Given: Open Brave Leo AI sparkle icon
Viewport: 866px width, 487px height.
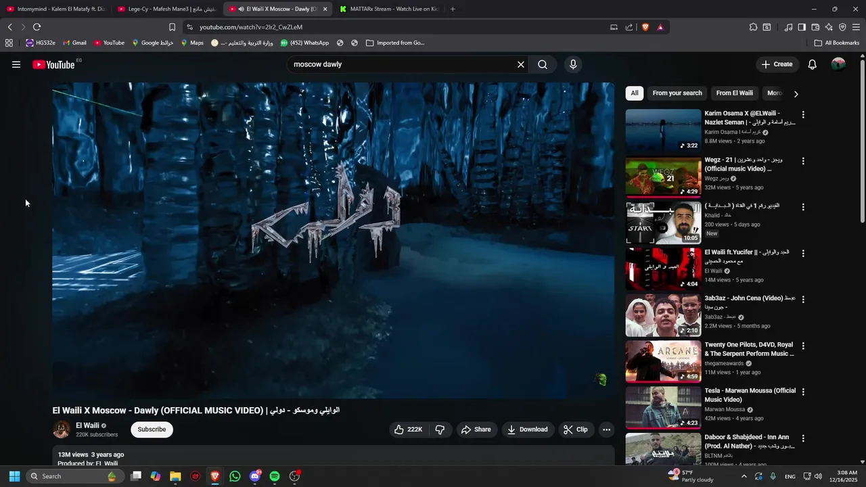Looking at the screenshot, I should (x=829, y=27).
